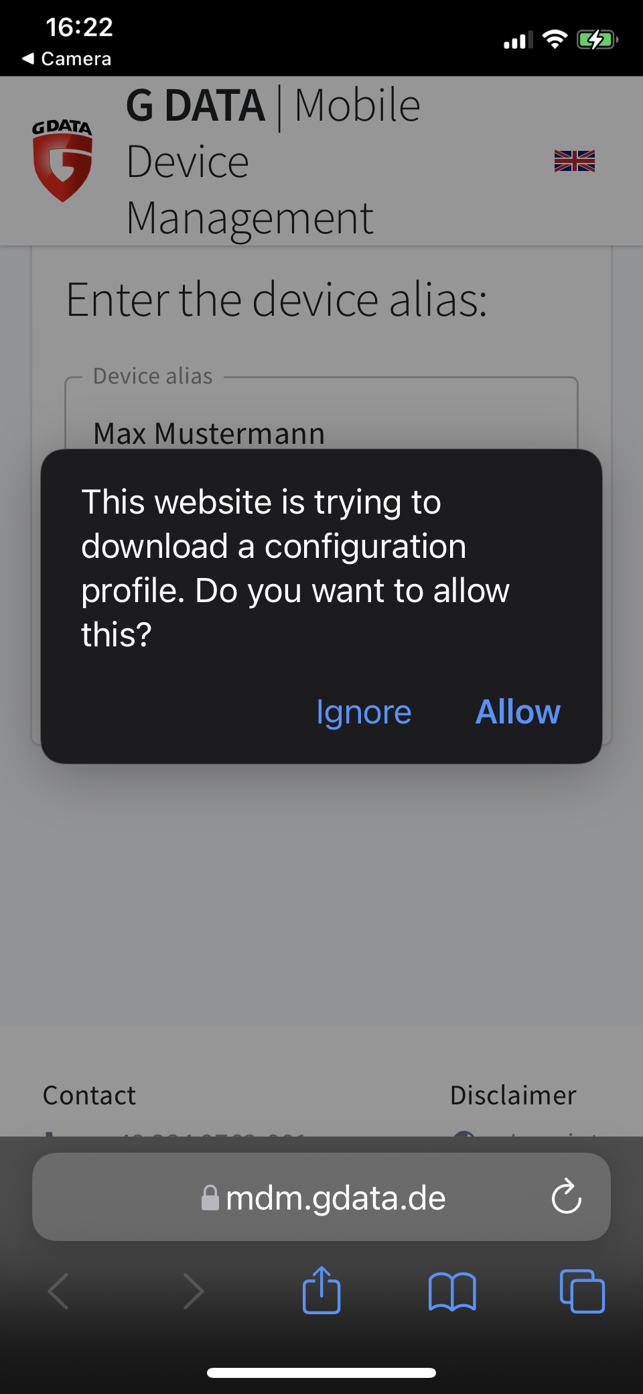Viewport: 643px width, 1394px height.
Task: Tap the home indicator bar
Action: tap(321, 1373)
